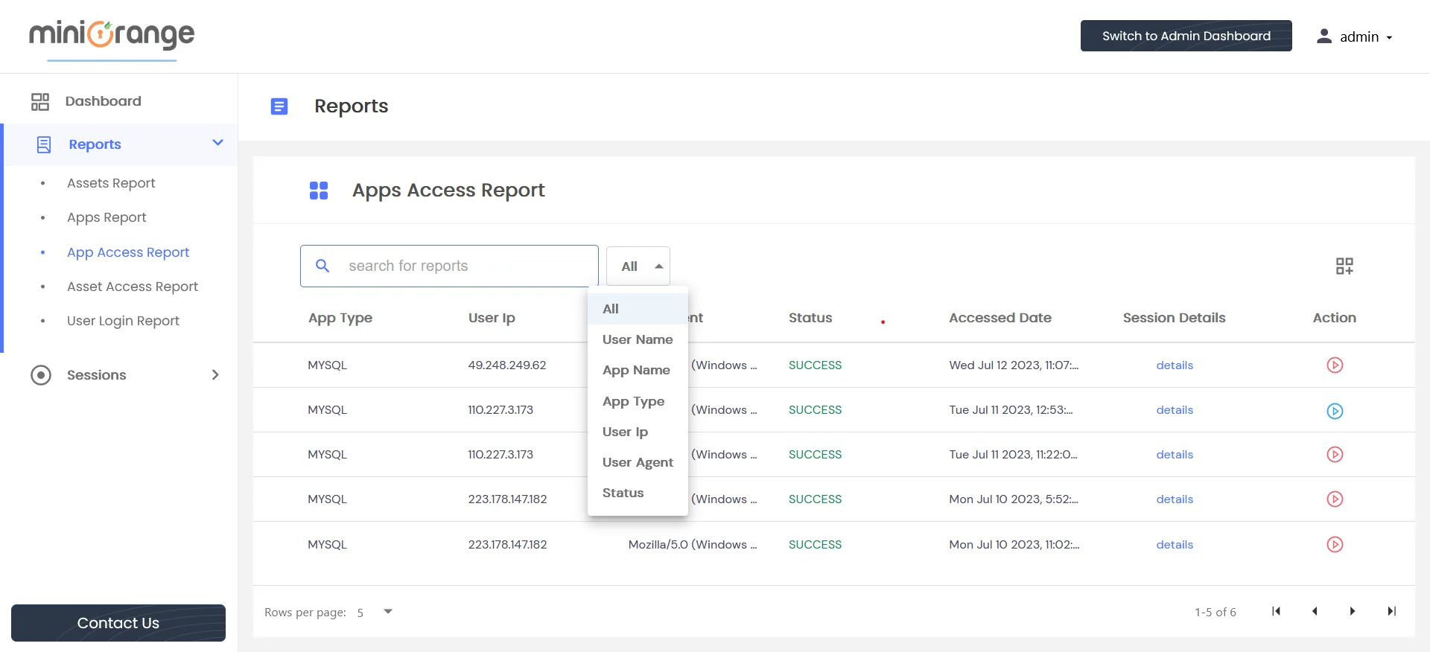Select User Agent filter option
This screenshot has width=1430, height=652.
638,462
